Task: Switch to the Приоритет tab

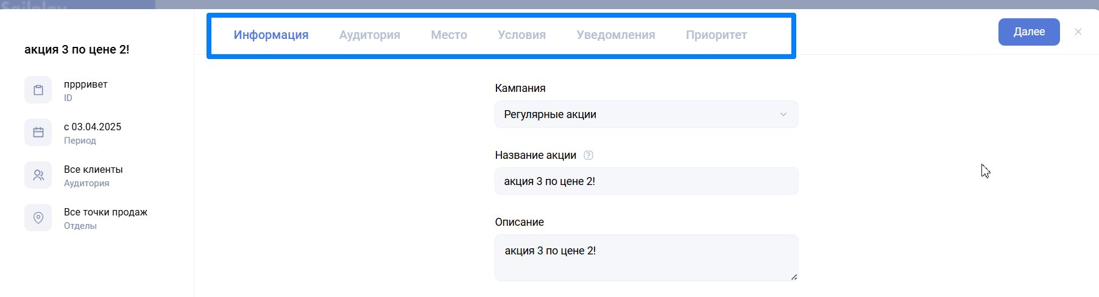Action: tap(716, 35)
